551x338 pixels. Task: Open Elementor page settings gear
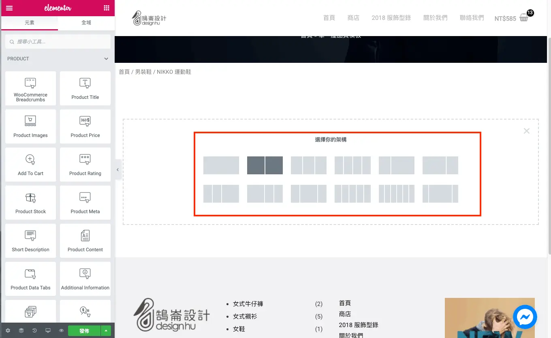8,331
